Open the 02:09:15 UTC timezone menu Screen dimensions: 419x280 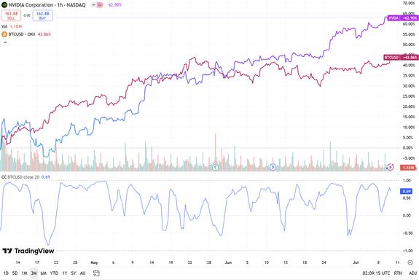(376, 273)
